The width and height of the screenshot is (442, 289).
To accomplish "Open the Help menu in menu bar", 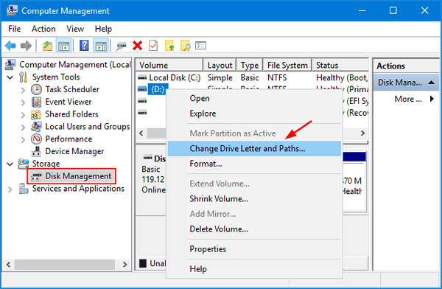I will 103,29.
